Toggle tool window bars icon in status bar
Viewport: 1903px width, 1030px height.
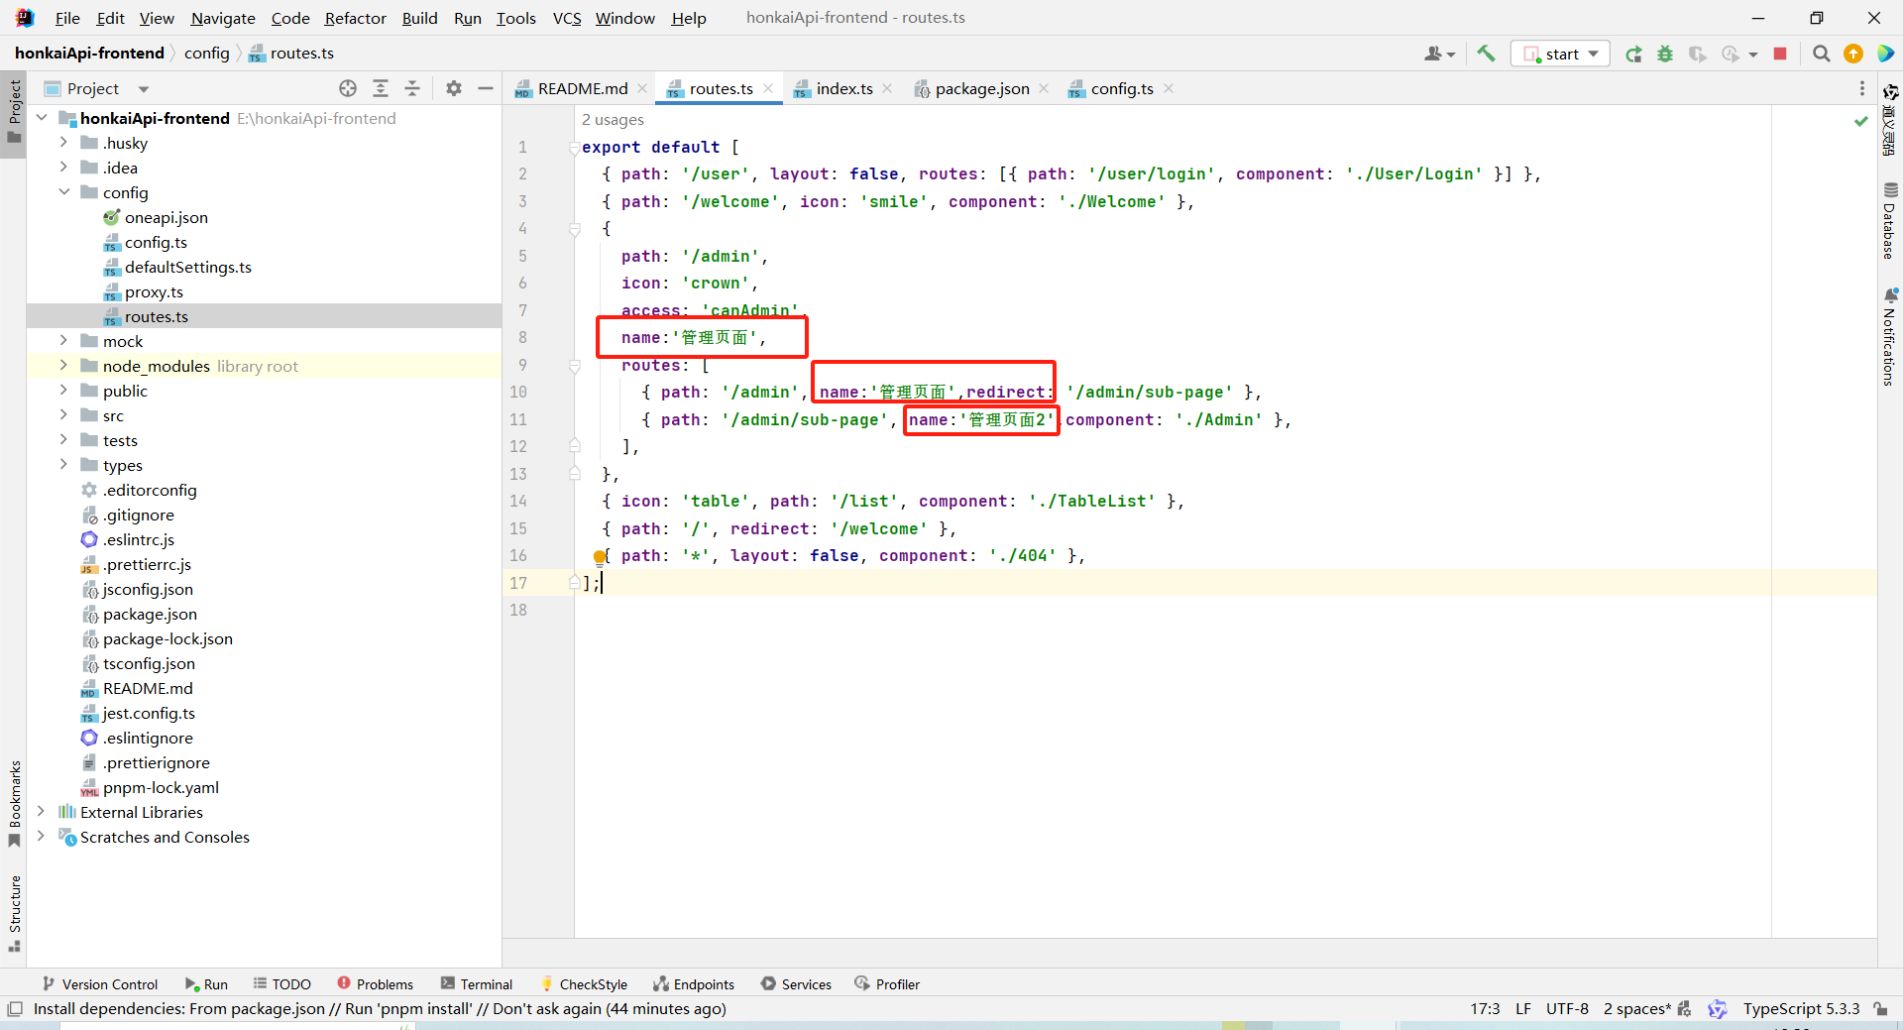coord(14,1008)
